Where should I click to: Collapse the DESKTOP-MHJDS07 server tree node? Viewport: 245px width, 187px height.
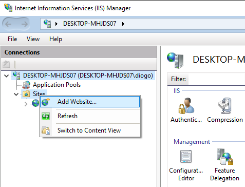click(x=7, y=76)
